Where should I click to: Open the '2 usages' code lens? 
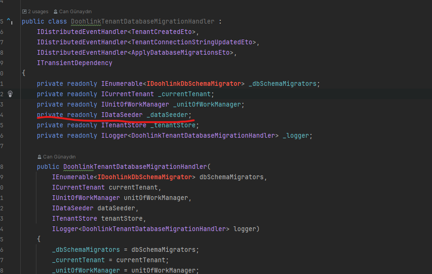click(x=38, y=11)
